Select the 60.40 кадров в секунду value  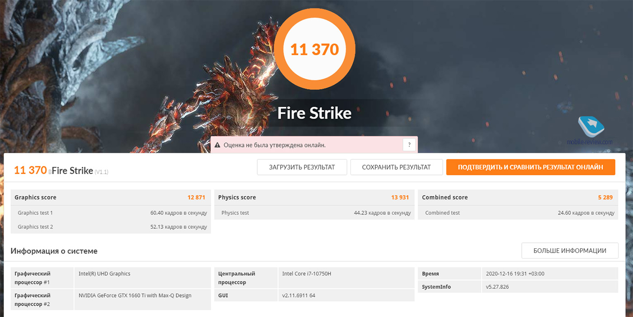point(179,213)
